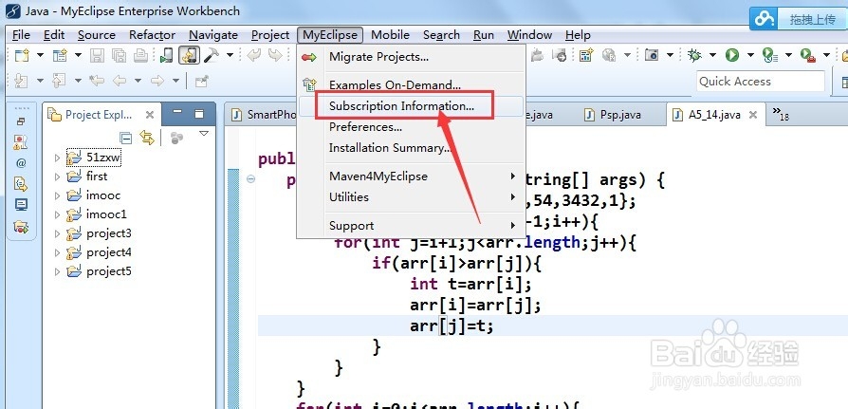Focus the Quick Access search field
The width and height of the screenshot is (848, 409).
click(x=761, y=82)
